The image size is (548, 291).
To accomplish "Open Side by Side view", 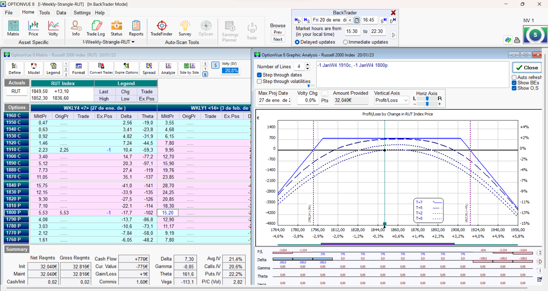I will click(189, 69).
